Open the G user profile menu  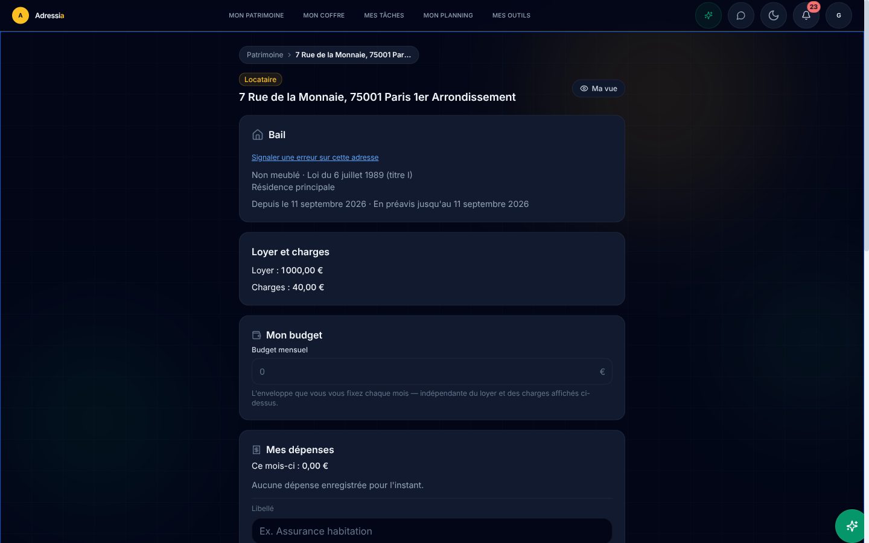coord(839,16)
